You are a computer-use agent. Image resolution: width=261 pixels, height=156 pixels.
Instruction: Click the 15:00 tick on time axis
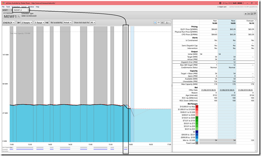pyautogui.click(x=90, y=144)
